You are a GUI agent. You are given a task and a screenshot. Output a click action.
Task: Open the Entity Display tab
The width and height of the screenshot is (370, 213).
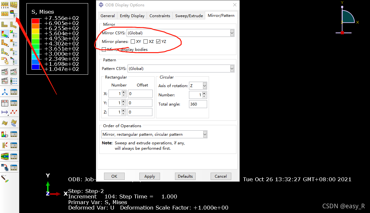tap(132, 16)
